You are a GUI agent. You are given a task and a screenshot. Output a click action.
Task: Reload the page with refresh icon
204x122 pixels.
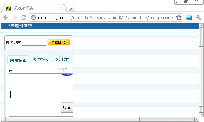(x=23, y=17)
